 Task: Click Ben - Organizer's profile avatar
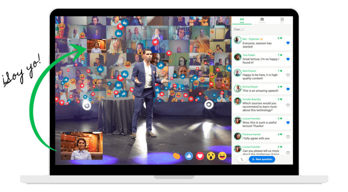point(238,40)
